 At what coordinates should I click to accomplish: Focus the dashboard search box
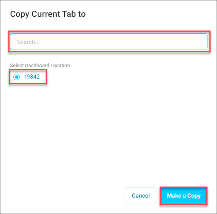pyautogui.click(x=109, y=42)
